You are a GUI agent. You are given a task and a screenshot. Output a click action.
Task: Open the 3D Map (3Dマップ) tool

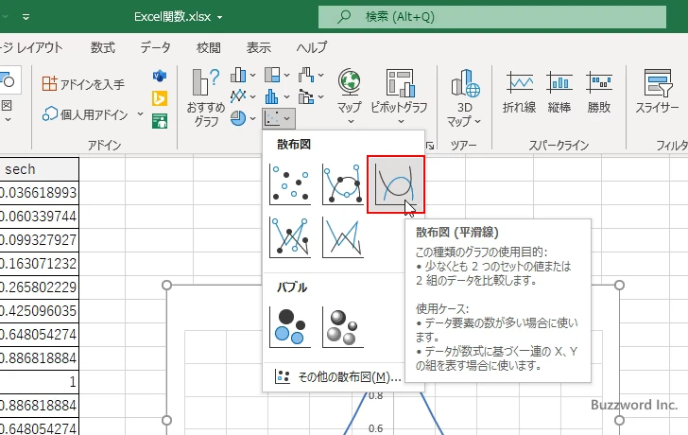465,98
